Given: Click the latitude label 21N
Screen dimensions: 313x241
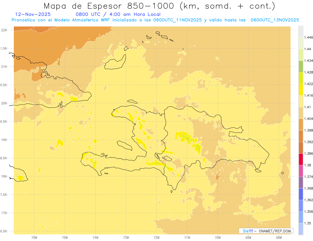Looking at the screenshot, I should tap(4, 67).
